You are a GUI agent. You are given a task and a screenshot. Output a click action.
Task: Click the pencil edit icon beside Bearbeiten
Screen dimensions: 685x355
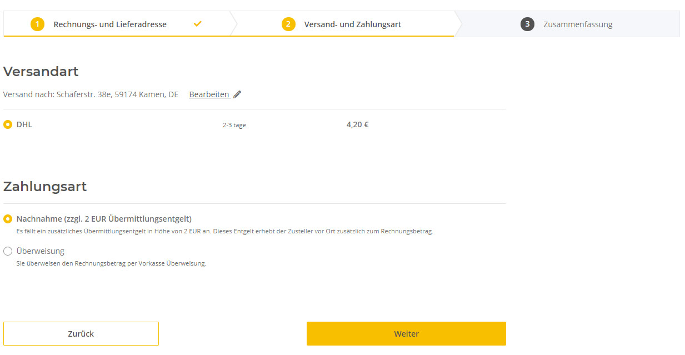pos(237,94)
